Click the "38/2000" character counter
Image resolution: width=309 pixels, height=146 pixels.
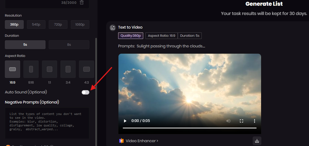68,3
